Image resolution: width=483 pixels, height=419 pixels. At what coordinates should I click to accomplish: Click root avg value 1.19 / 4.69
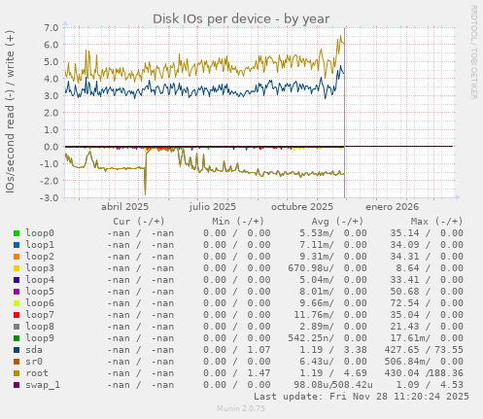coord(333,373)
